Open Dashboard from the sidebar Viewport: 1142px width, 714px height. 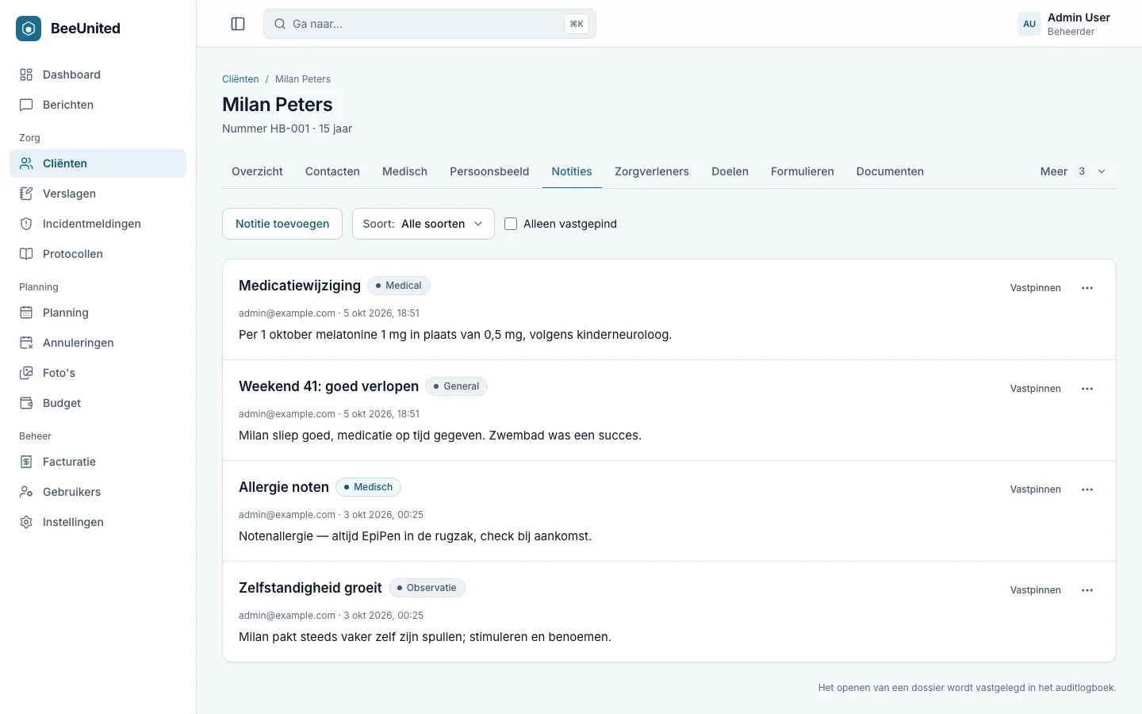98,75
